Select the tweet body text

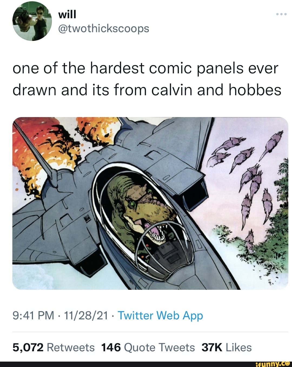146,79
